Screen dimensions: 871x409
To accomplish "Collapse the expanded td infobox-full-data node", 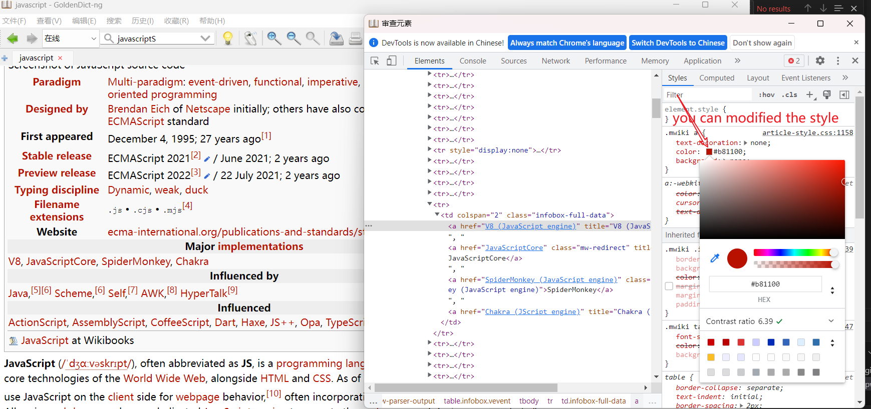I will click(437, 214).
